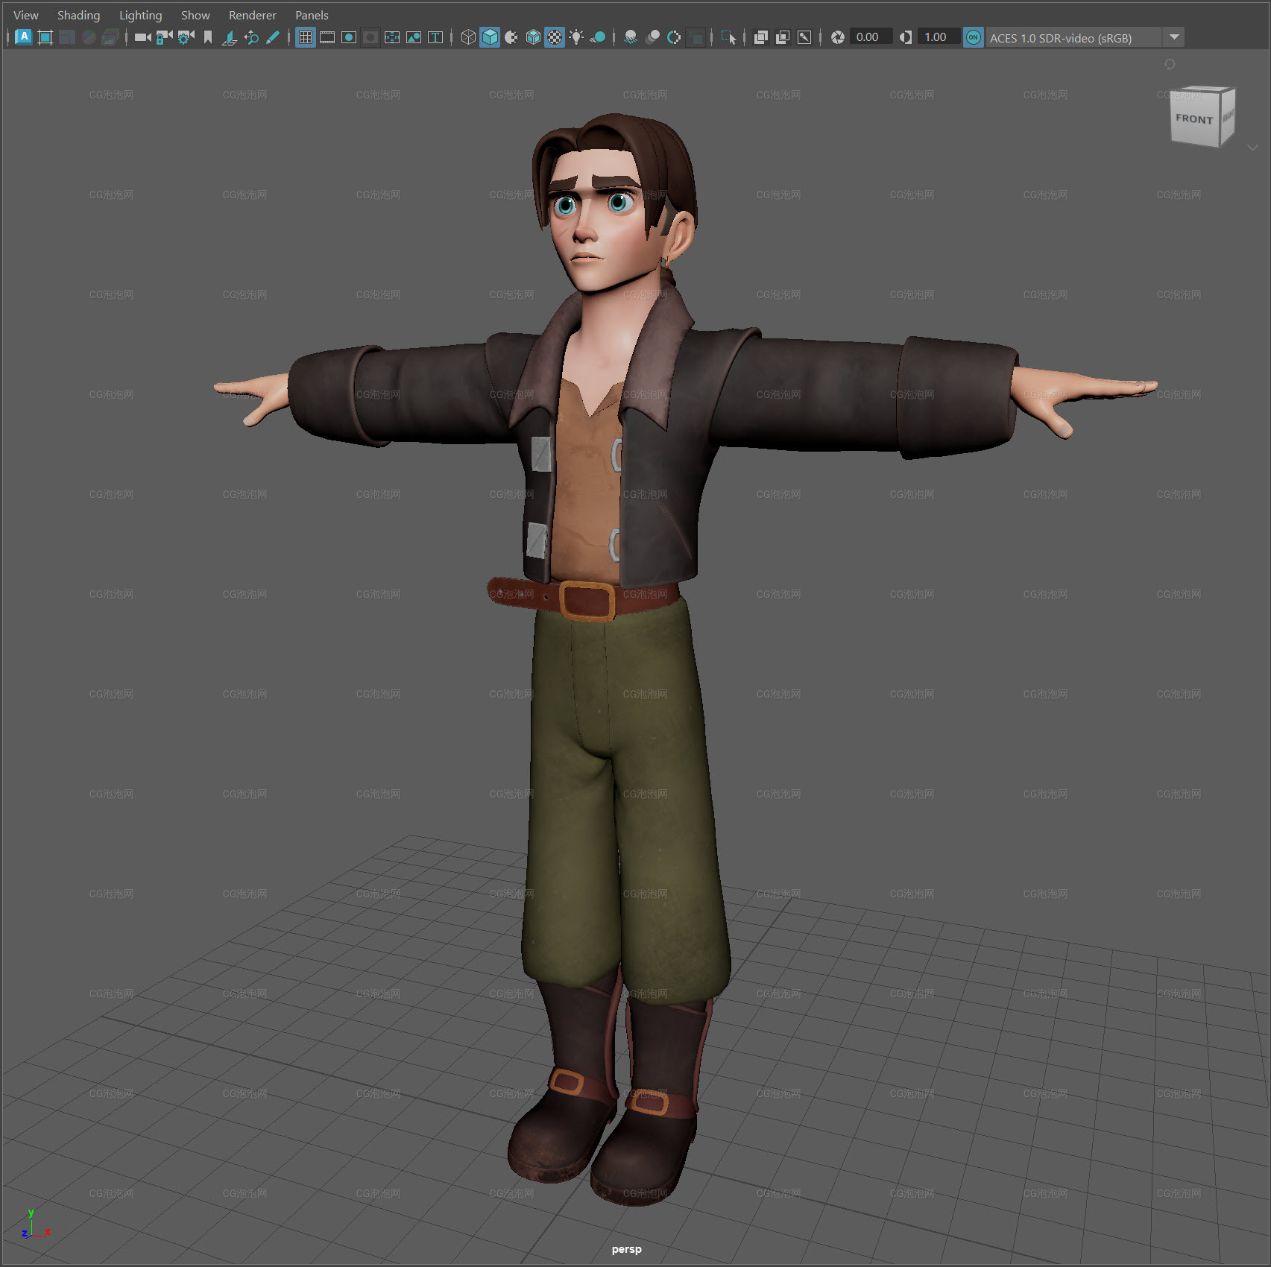Image resolution: width=1271 pixels, height=1267 pixels.
Task: Toggle the view transform ON button
Action: (x=973, y=37)
